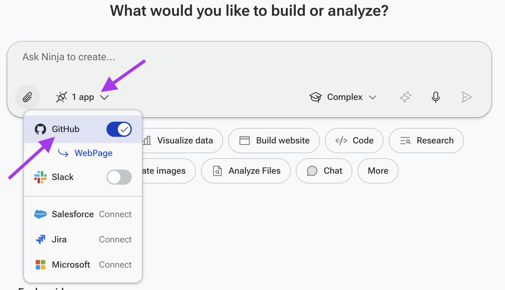
Task: Click the microphone voice input icon
Action: (436, 97)
